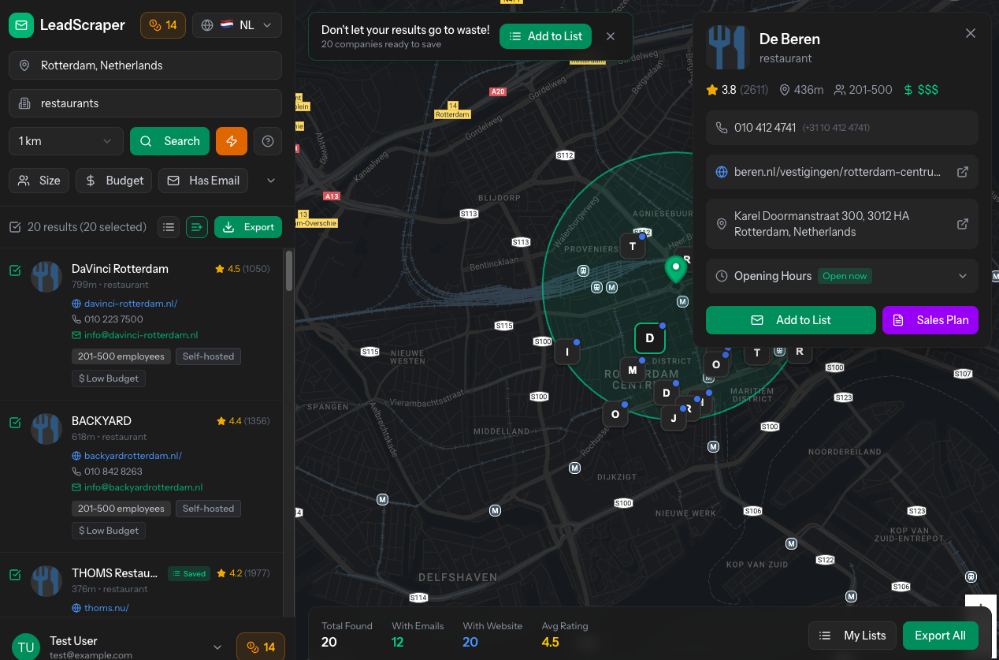
Task: Click the Export All button
Action: 940,636
